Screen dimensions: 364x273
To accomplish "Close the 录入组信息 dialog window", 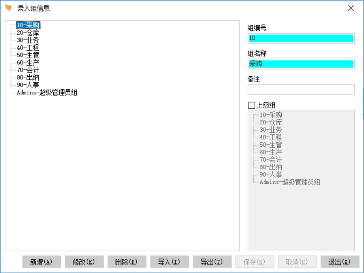I will pyautogui.click(x=351, y=8).
